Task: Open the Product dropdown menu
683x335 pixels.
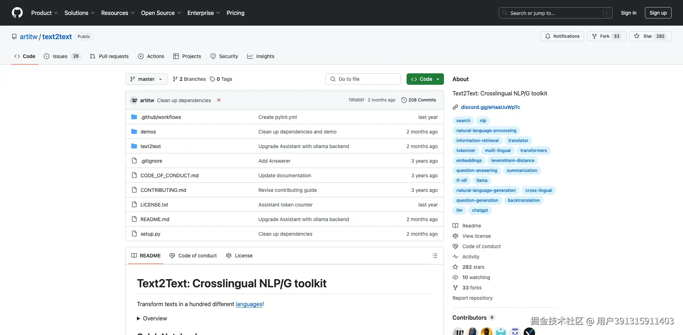Action: tap(44, 13)
